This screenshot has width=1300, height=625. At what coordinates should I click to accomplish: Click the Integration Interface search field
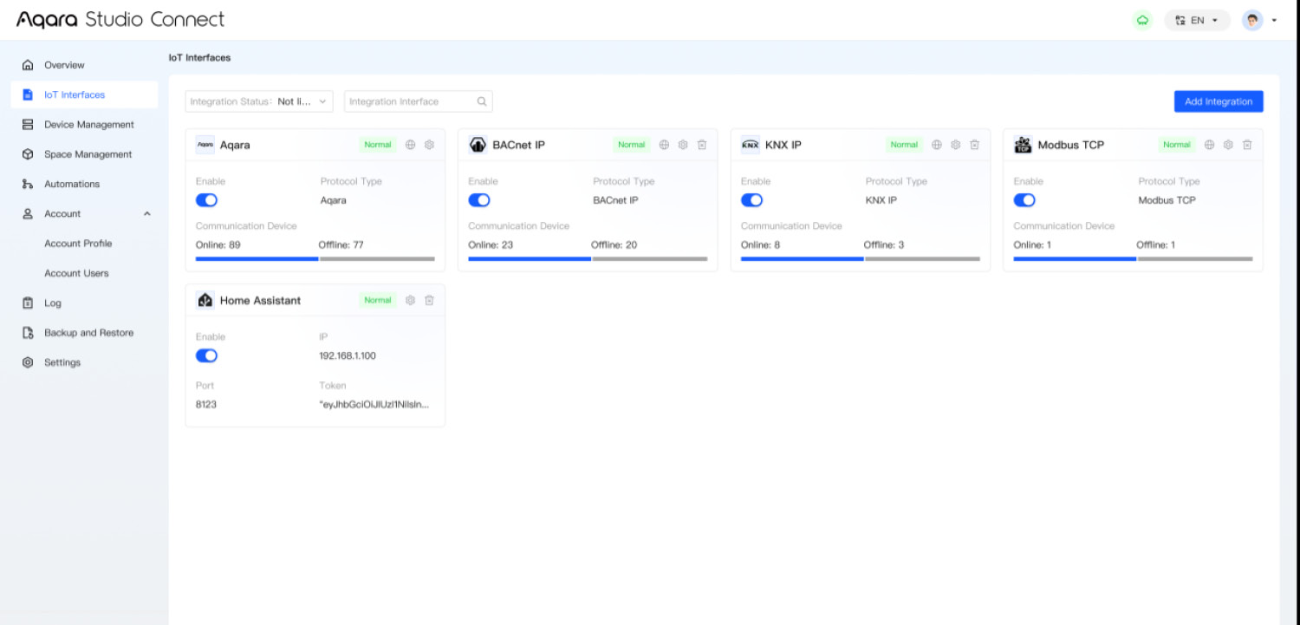tap(410, 101)
